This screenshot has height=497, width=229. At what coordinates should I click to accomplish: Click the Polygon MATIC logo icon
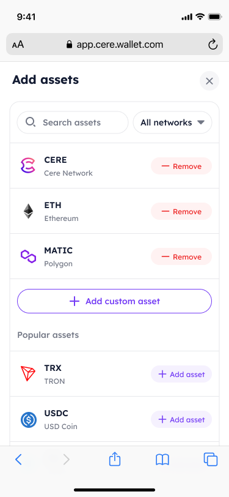pyautogui.click(x=29, y=256)
